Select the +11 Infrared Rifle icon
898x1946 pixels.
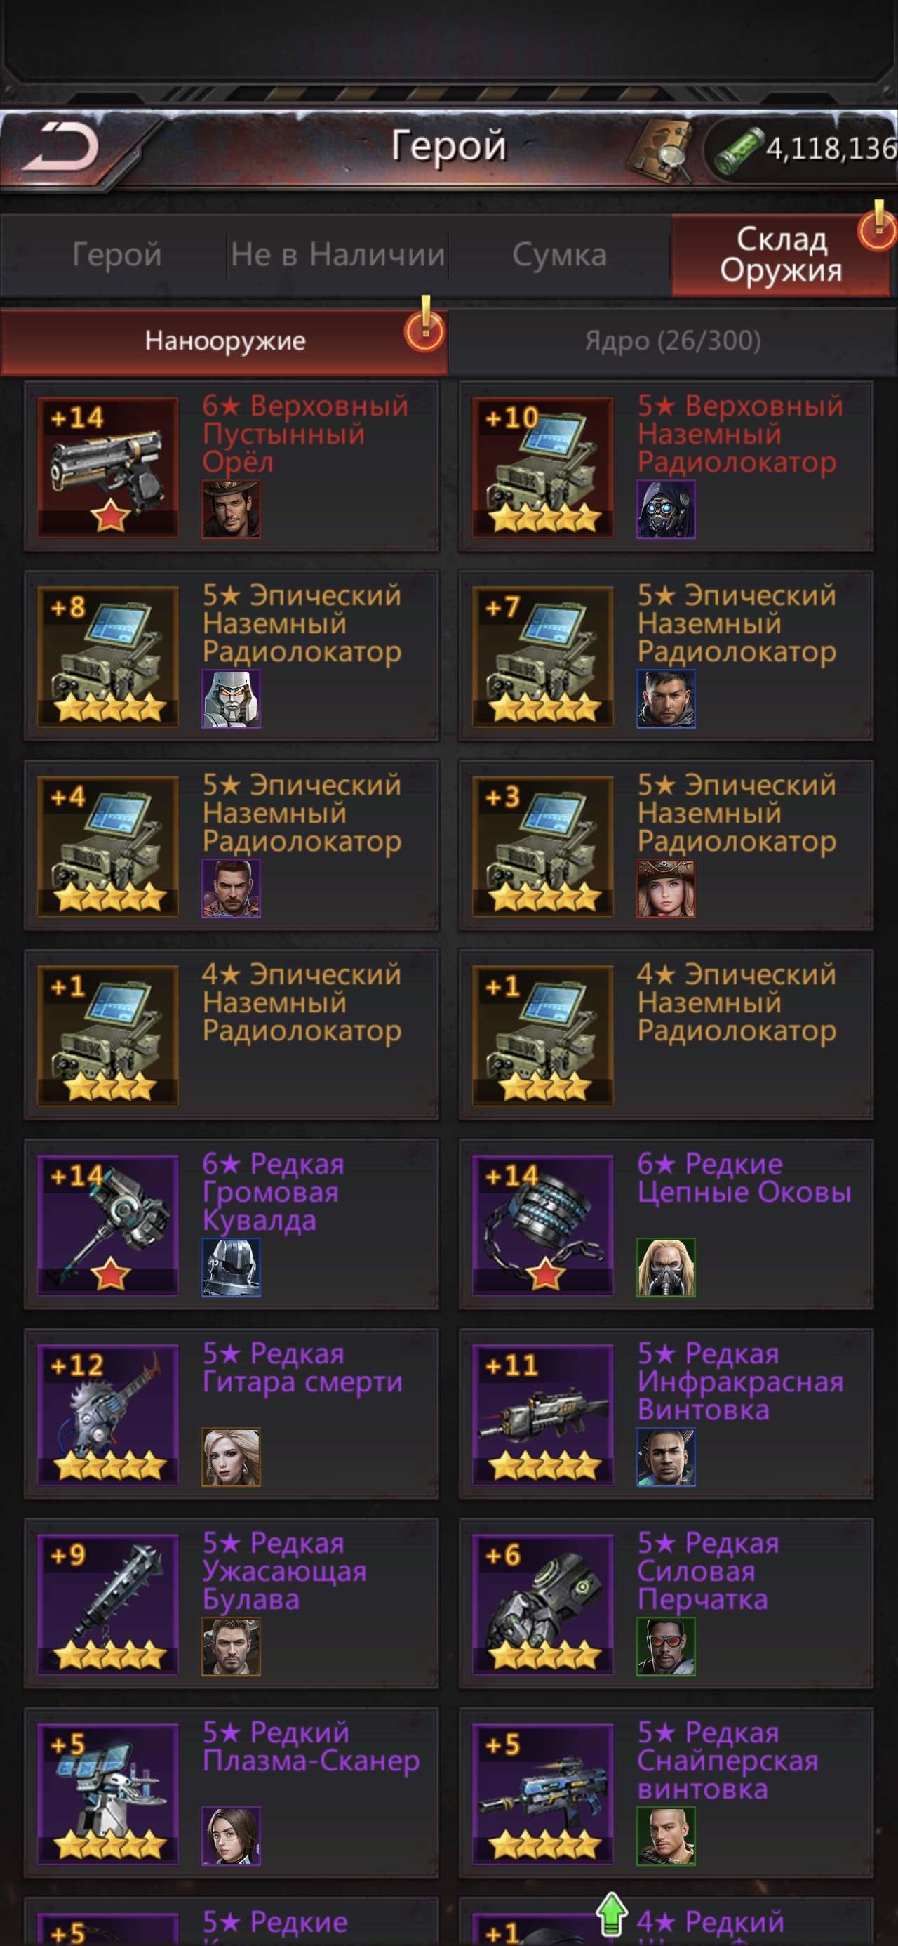click(543, 1414)
